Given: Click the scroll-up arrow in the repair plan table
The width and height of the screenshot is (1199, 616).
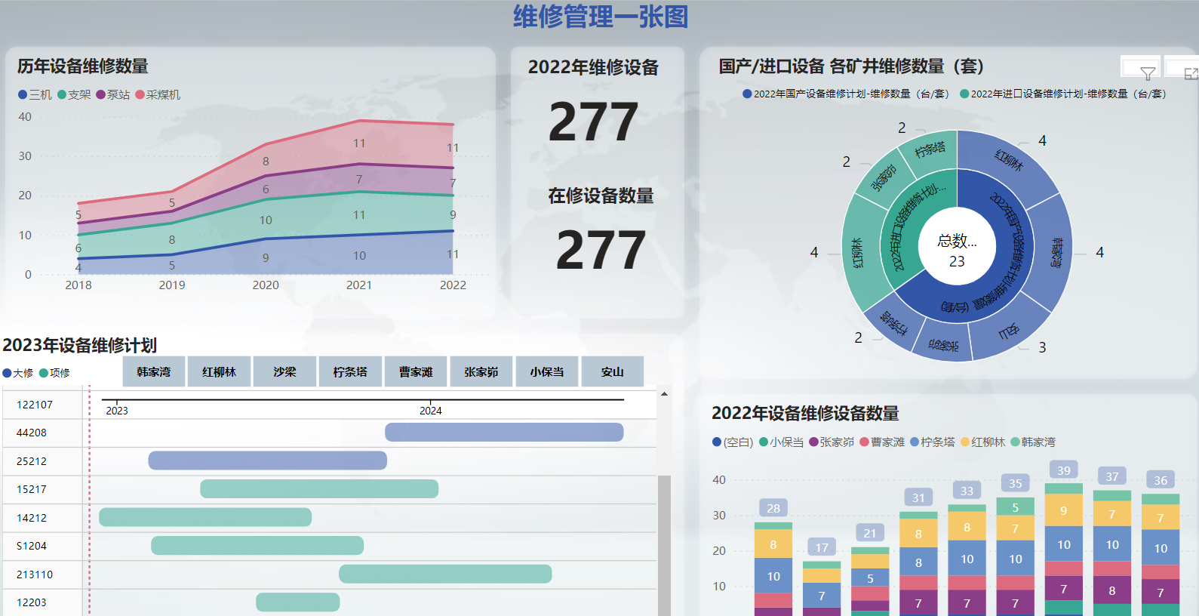Looking at the screenshot, I should tap(664, 394).
